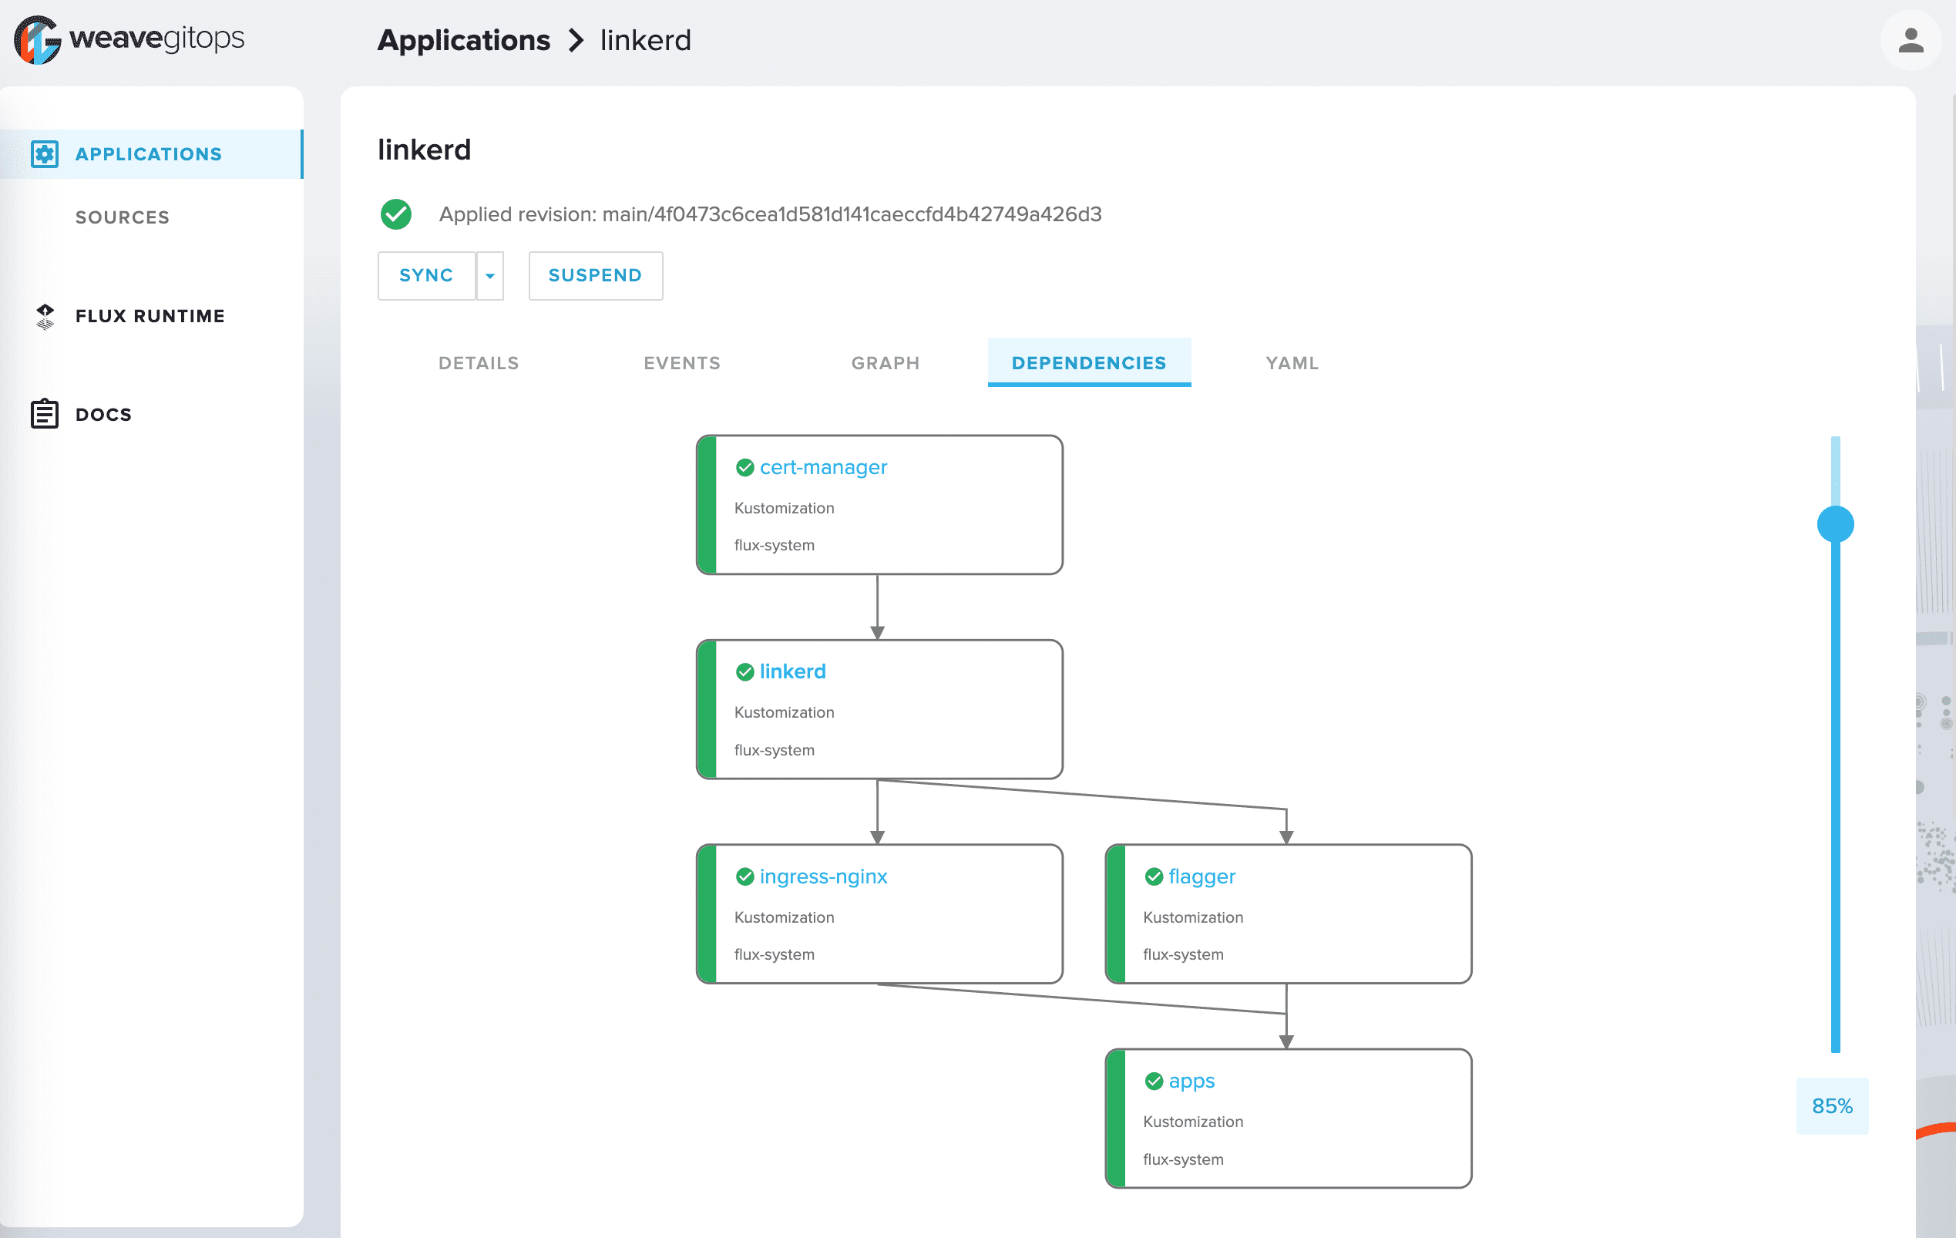The image size is (1956, 1238).
Task: Select the Graph tab
Action: point(885,363)
